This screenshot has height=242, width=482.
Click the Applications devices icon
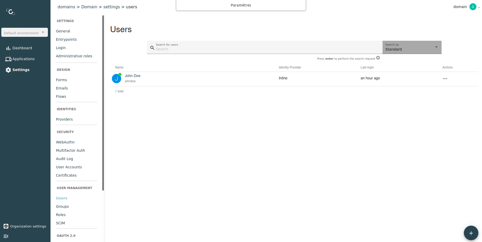coord(8,59)
